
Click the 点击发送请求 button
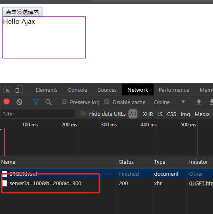pos(22,12)
